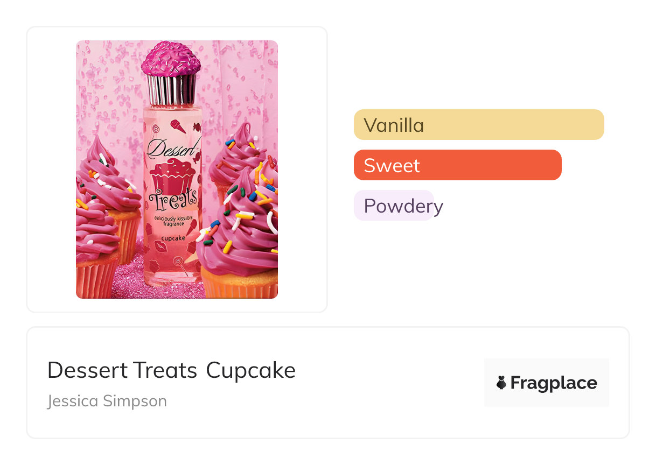This screenshot has height=465, width=656.
Task: Click the Fragplace wordmark text
Action: (553, 383)
